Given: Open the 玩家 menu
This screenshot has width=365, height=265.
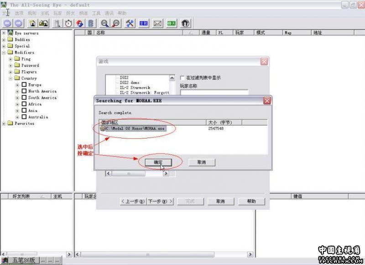Looking at the screenshot, I should [x=57, y=13].
